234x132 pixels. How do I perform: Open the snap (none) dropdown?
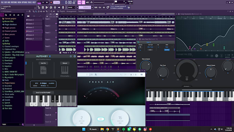pyautogui.click(x=71, y=7)
